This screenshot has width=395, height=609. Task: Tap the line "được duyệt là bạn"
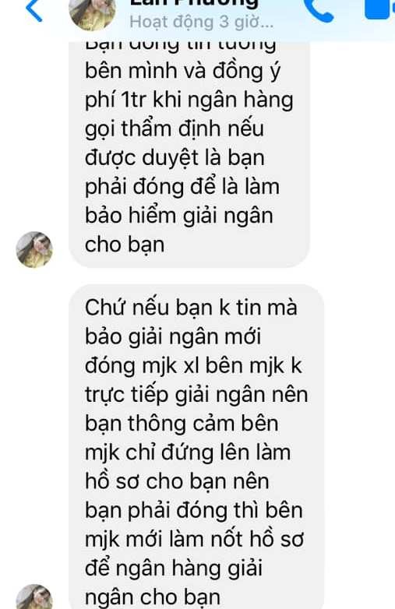tap(175, 158)
